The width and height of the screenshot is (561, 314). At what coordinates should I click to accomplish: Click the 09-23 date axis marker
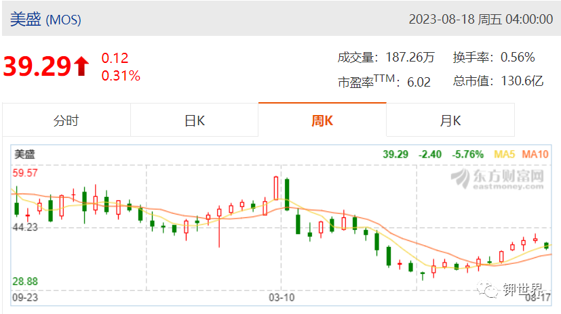25,297
